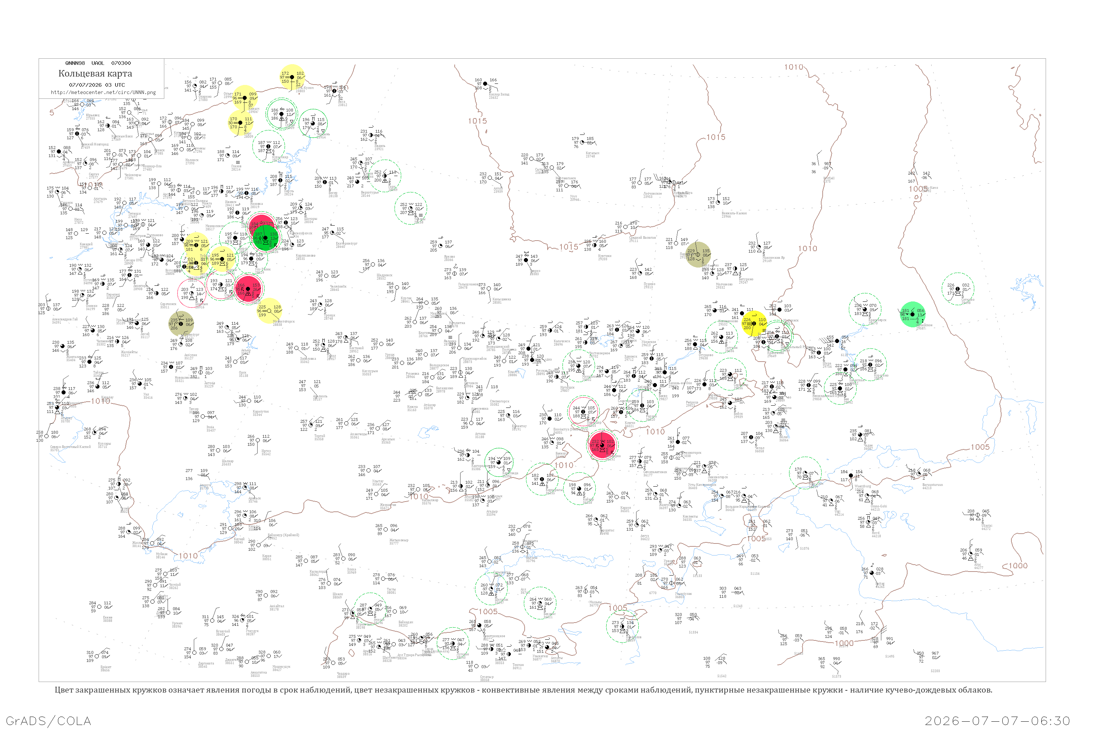
Task: Click the station label "Камышенка 28581"
Action: [501, 301]
